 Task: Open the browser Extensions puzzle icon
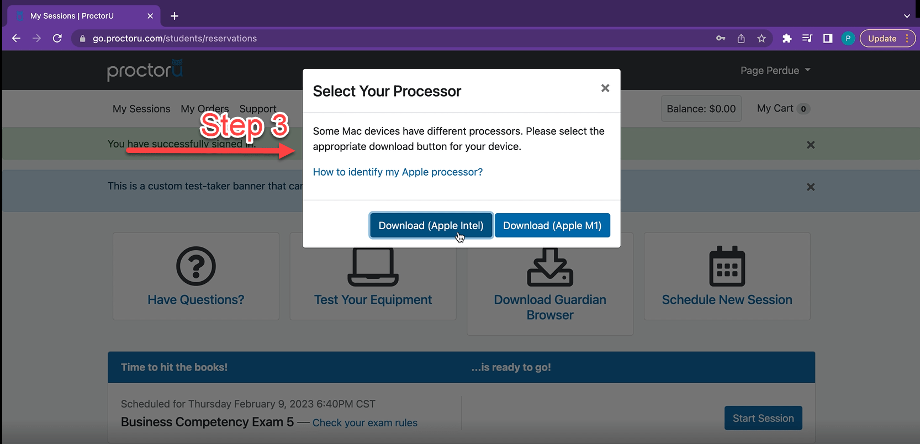787,39
